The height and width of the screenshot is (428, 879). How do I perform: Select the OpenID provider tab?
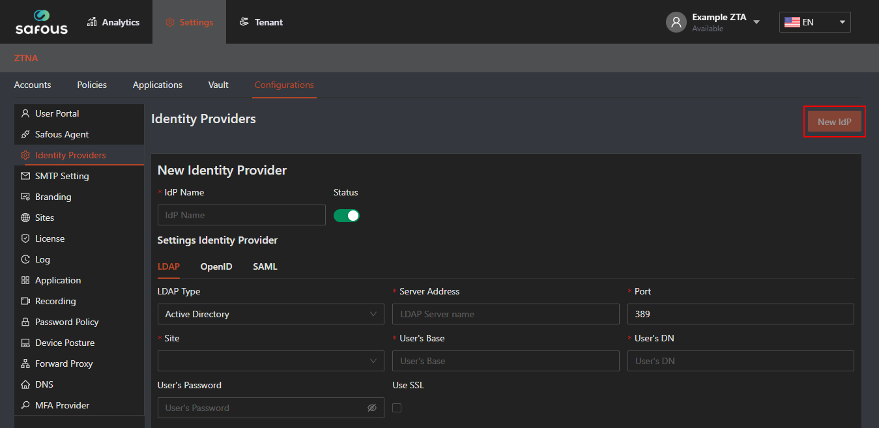[x=216, y=266]
